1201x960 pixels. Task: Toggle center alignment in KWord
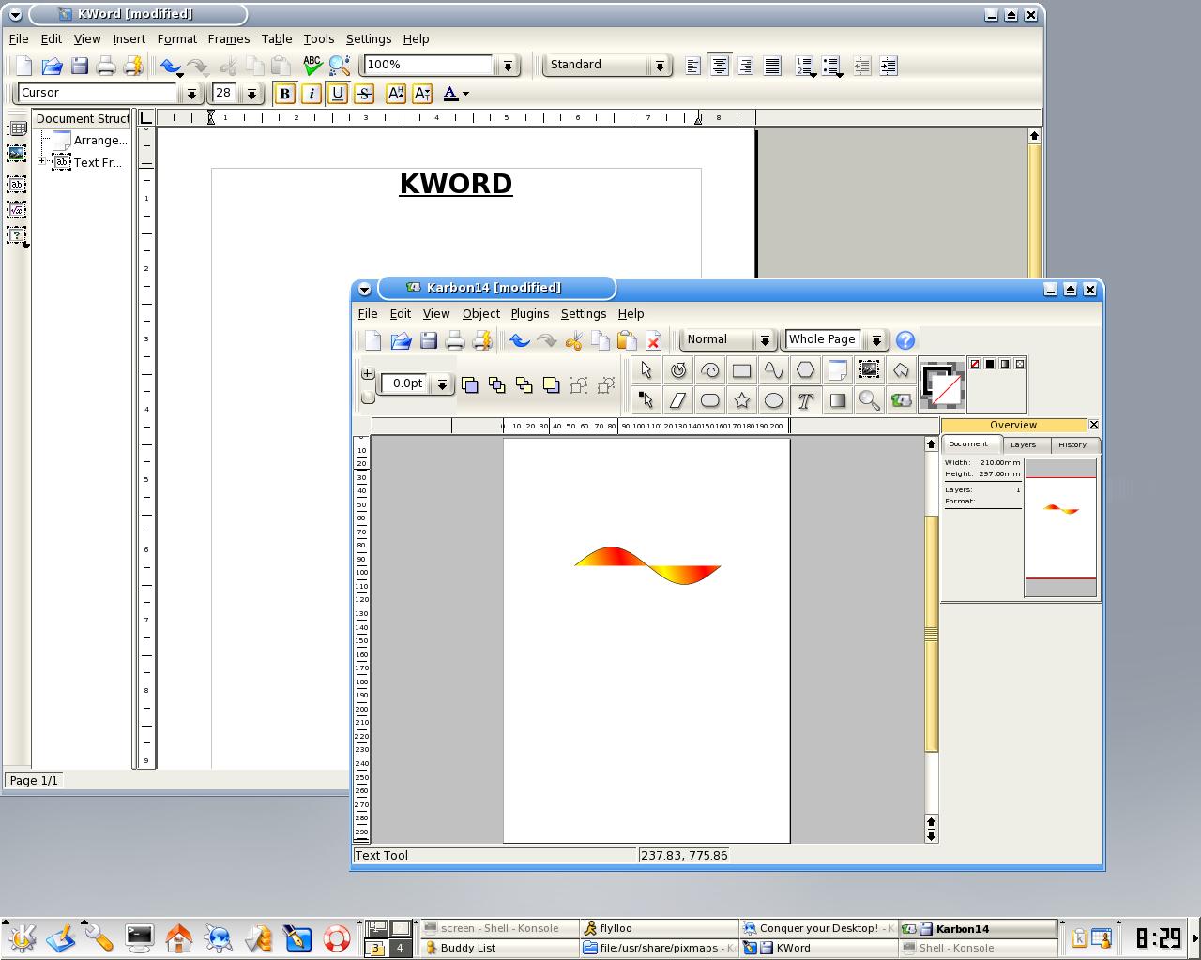tap(720, 66)
